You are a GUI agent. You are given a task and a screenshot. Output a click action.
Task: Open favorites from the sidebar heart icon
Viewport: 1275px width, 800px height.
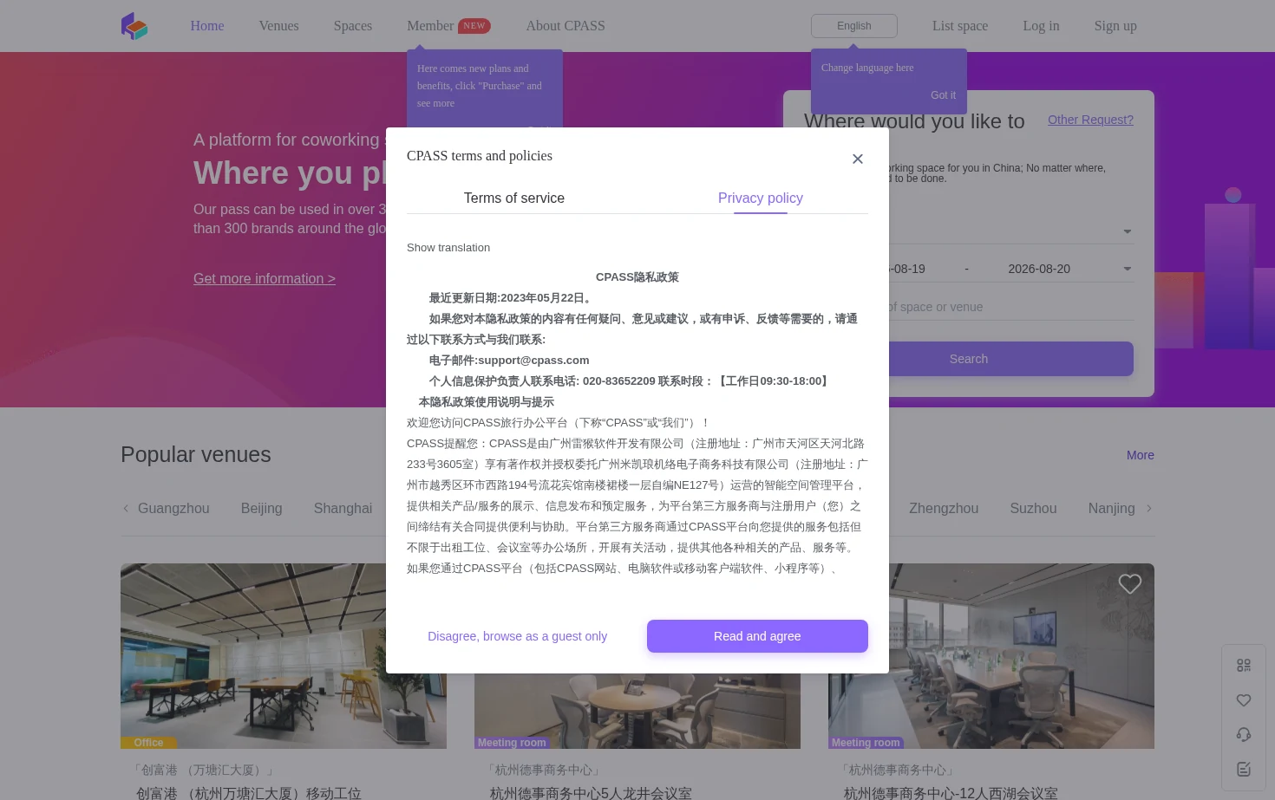pyautogui.click(x=1244, y=699)
